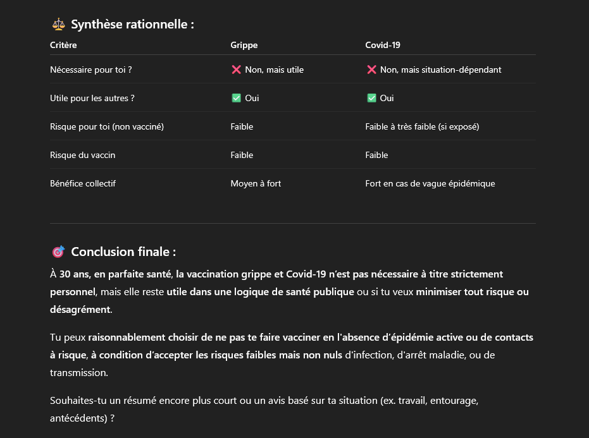The width and height of the screenshot is (589, 438).
Task: Click the red cross before "Non, mais situation-dépendant"
Action: [x=371, y=70]
